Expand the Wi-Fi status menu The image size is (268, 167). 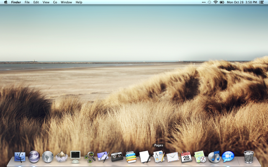(216, 3)
